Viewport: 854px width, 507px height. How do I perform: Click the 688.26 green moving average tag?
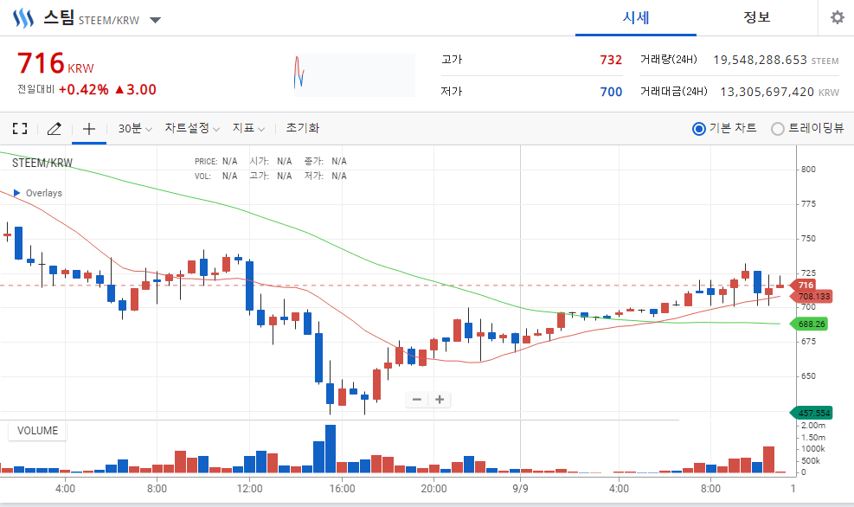coord(809,324)
